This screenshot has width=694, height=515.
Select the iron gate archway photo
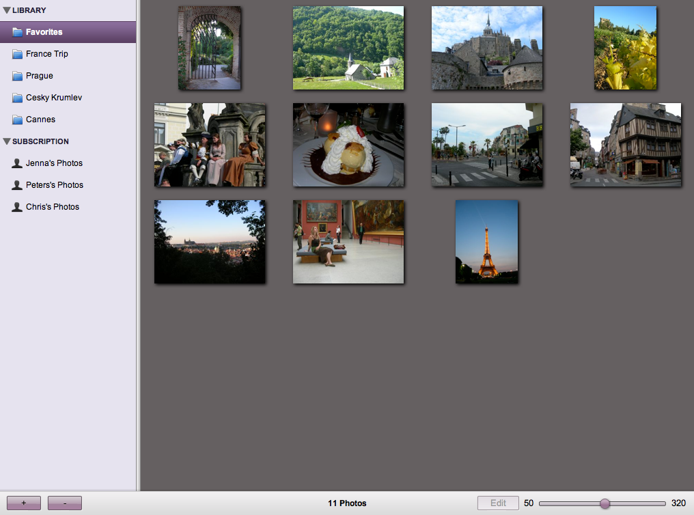pos(209,48)
